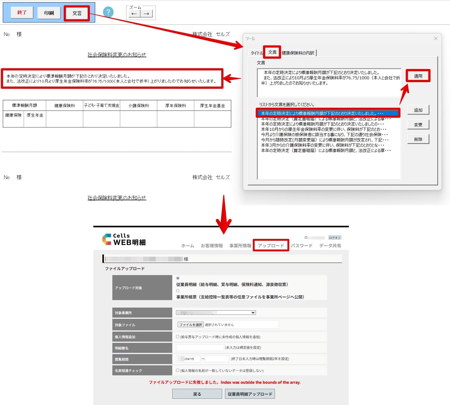Open the 文言 tab in tool dialog
450x405 pixels.
pos(272,52)
